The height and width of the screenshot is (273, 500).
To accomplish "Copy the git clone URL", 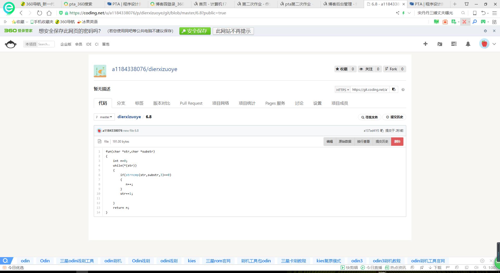I will click(x=394, y=90).
